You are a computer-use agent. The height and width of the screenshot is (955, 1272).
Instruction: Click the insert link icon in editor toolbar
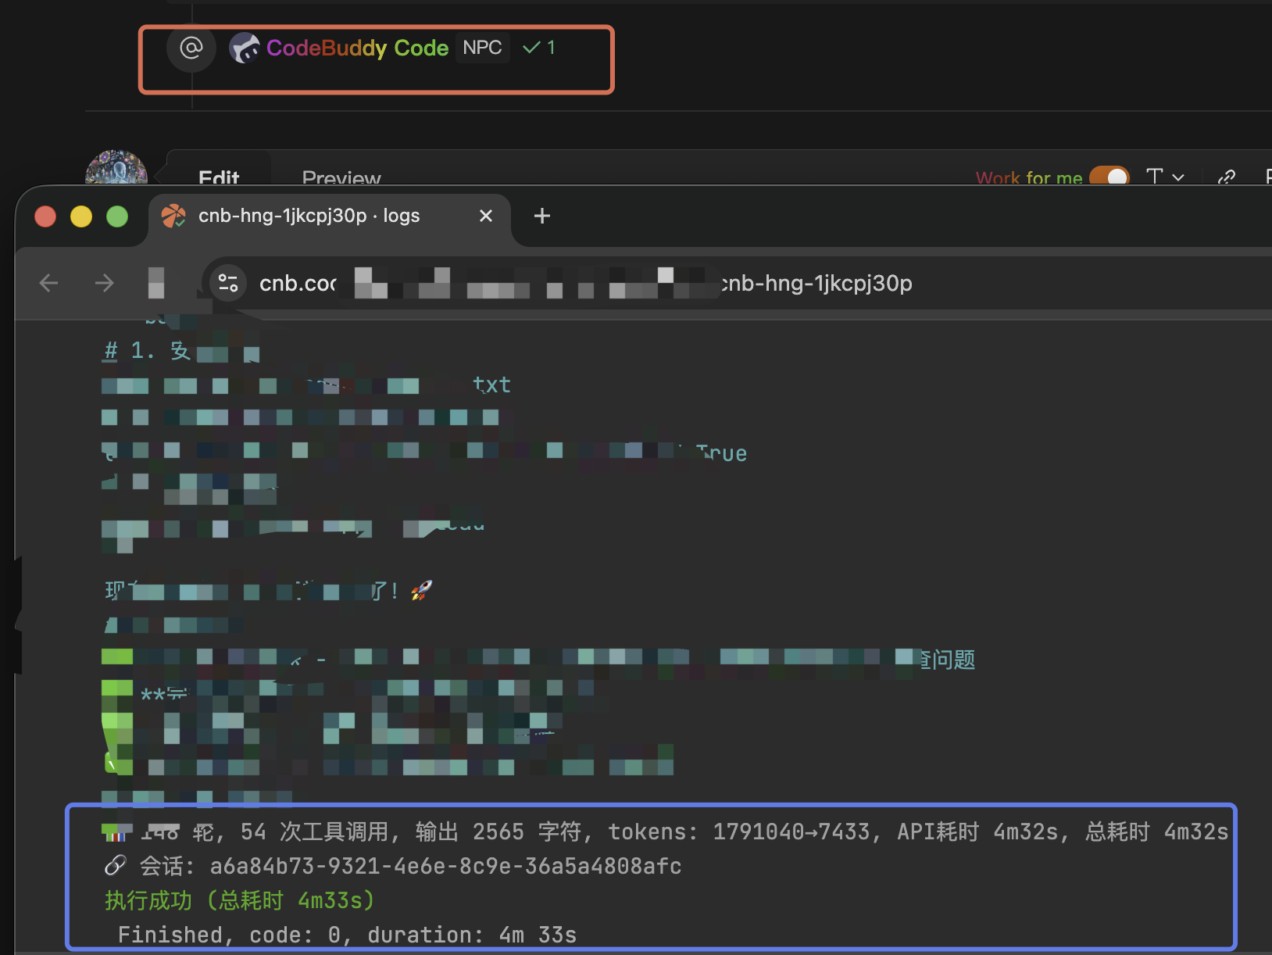1227,177
